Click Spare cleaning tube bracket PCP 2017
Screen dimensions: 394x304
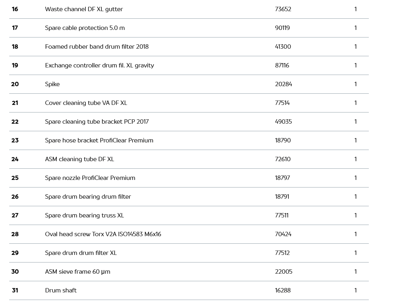tap(97, 122)
